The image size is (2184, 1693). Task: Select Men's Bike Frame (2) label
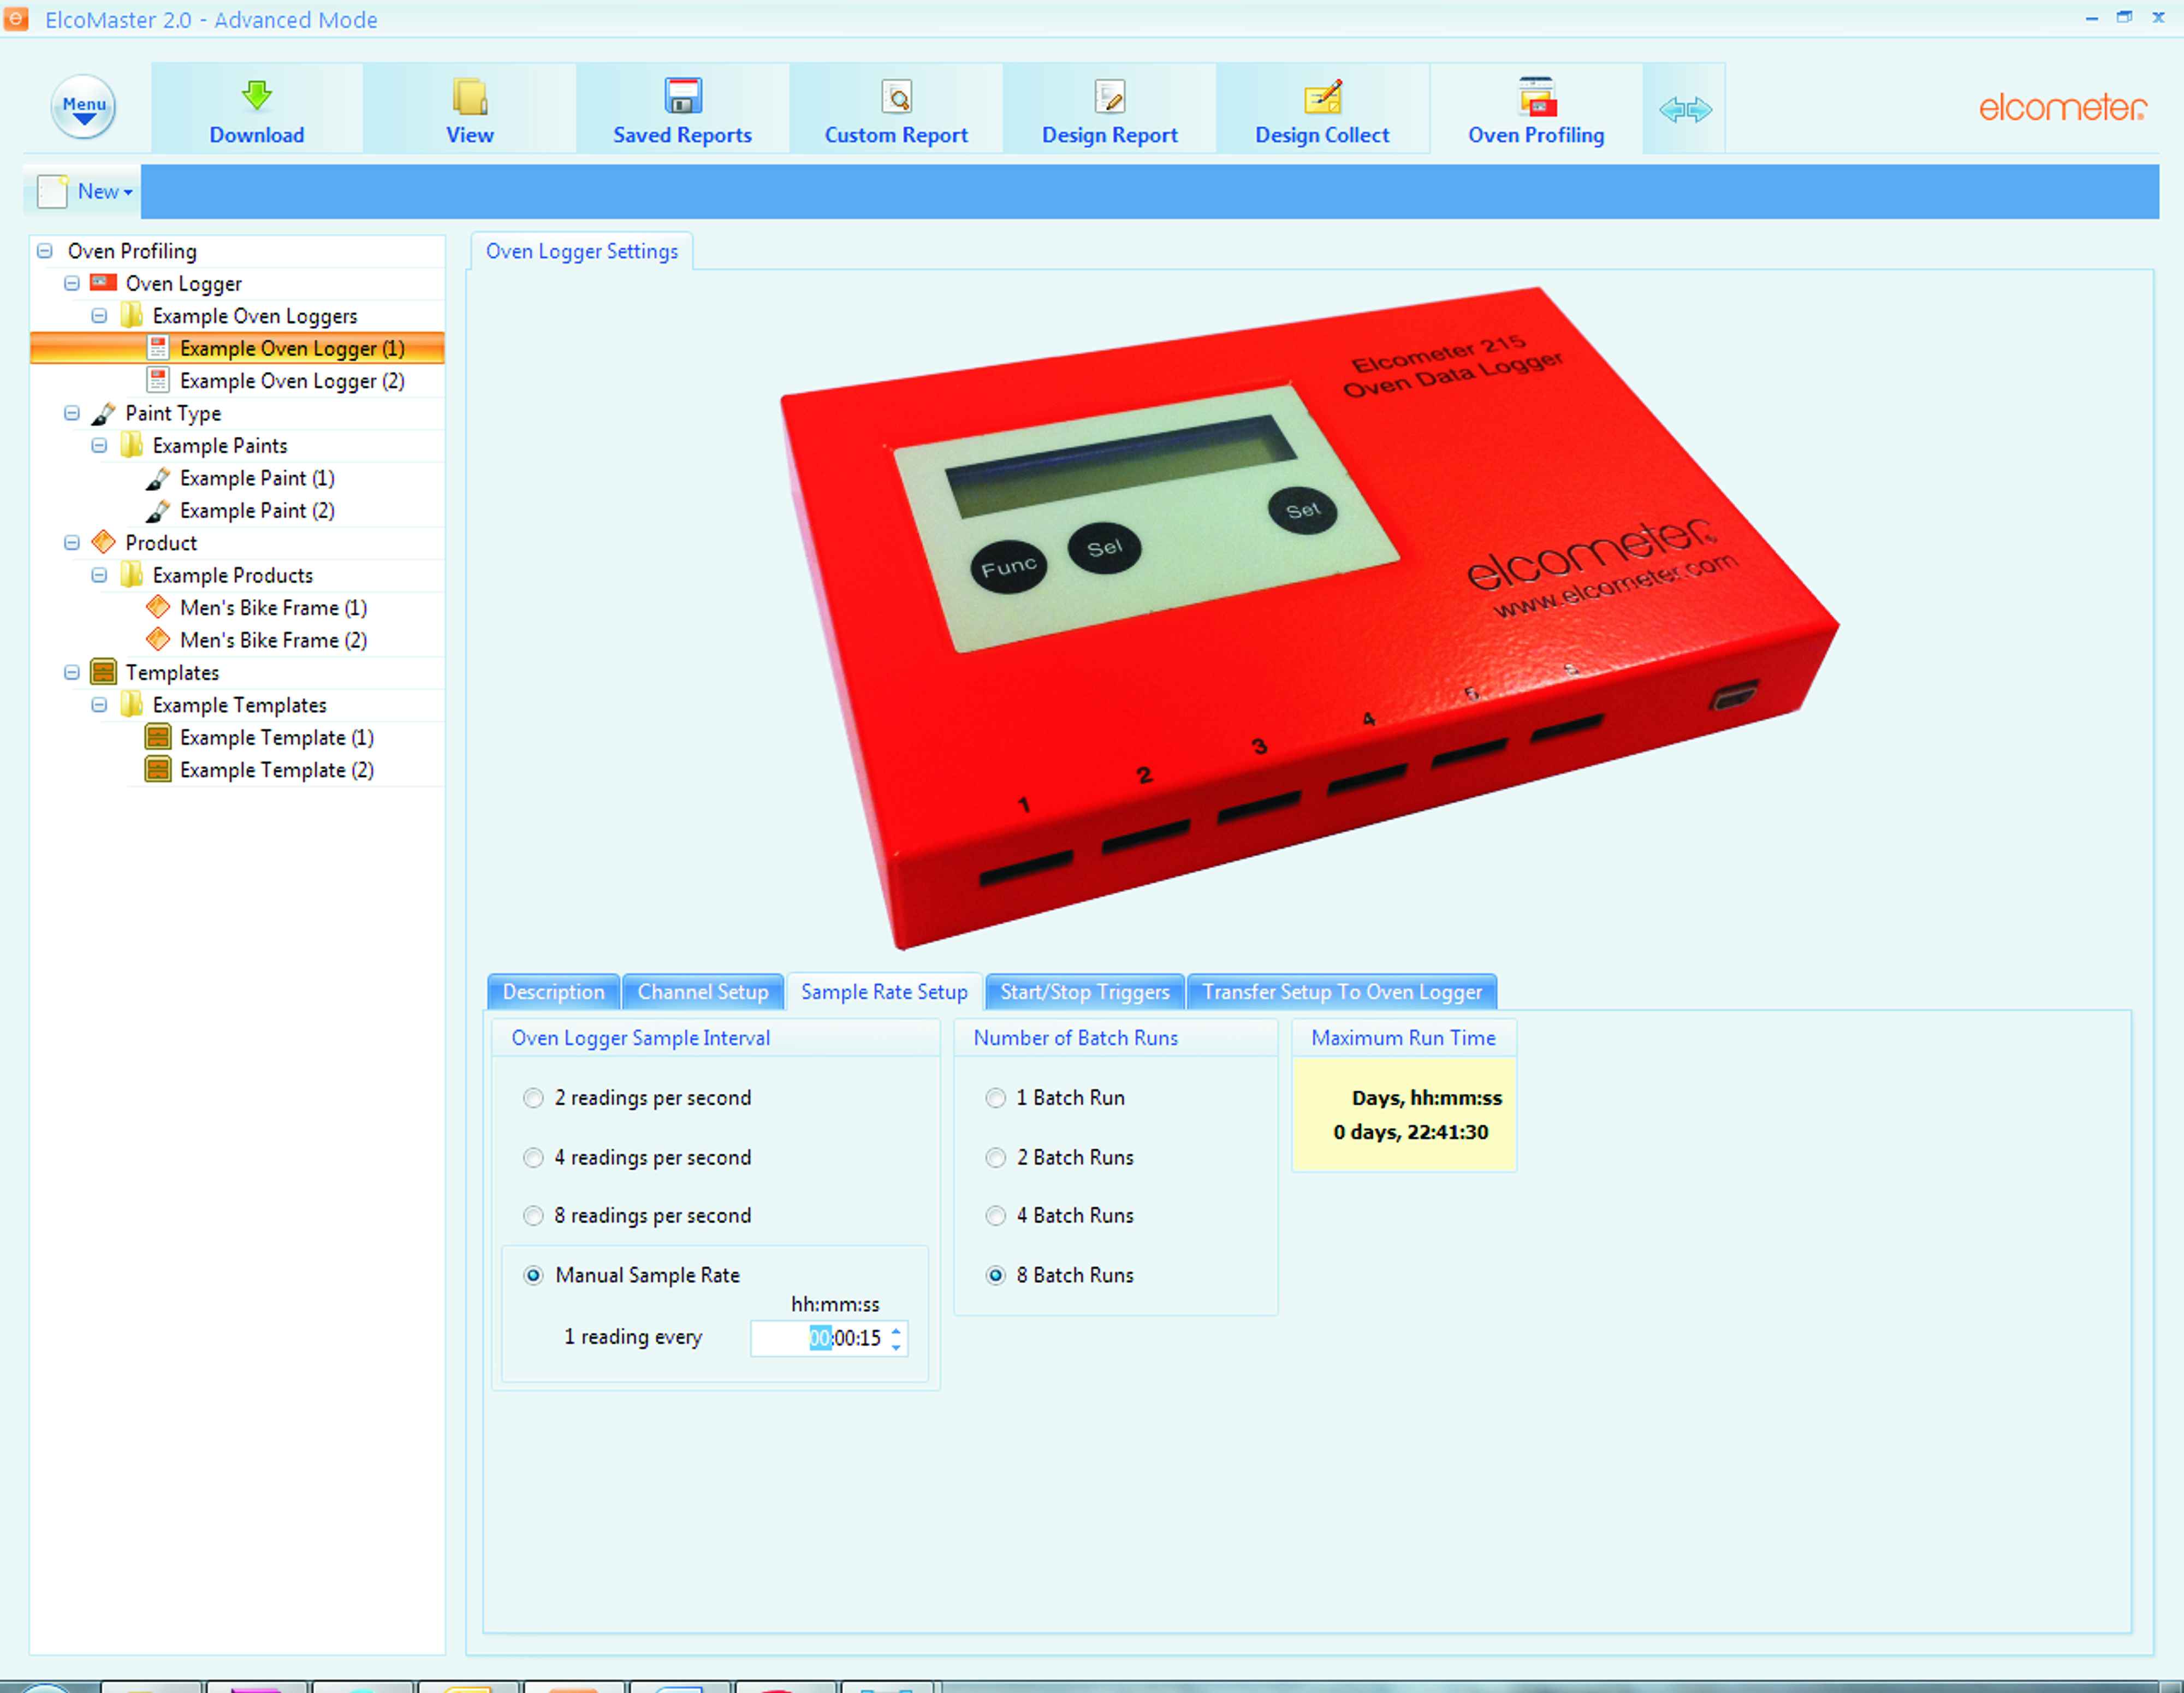273,640
